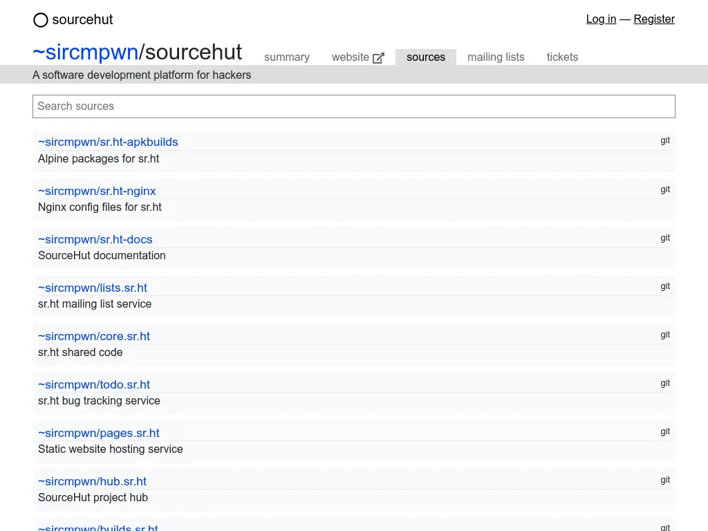This screenshot has height=531, width=708.
Task: Open the Register link
Action: 654,19
